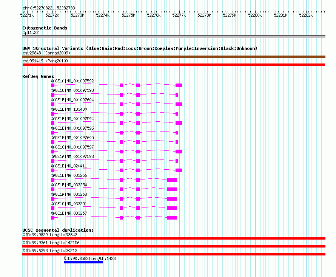This screenshot has height=277, width=336.
Task: Click the XAGE1D|NR_033256 gene label
Action: point(69,175)
